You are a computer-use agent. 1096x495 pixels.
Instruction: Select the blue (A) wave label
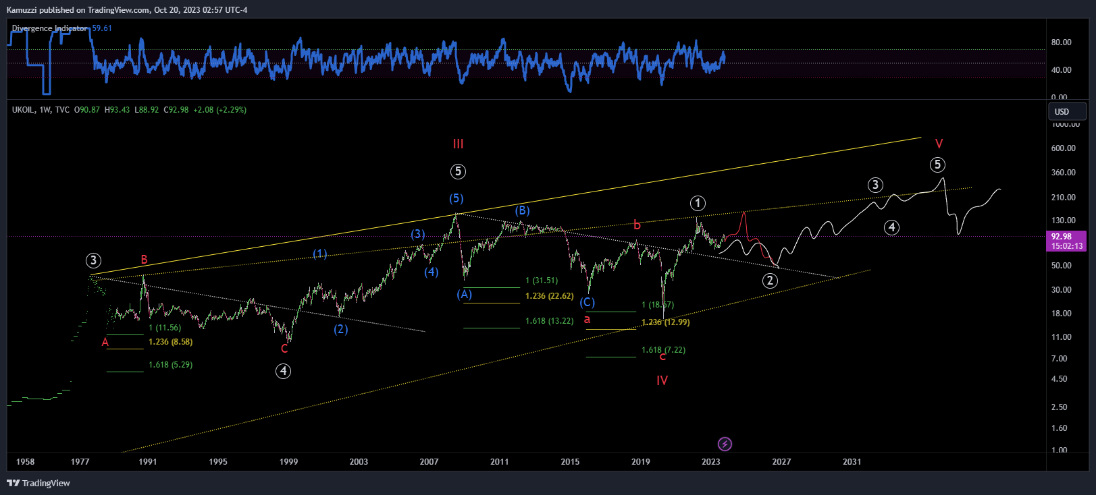click(464, 294)
